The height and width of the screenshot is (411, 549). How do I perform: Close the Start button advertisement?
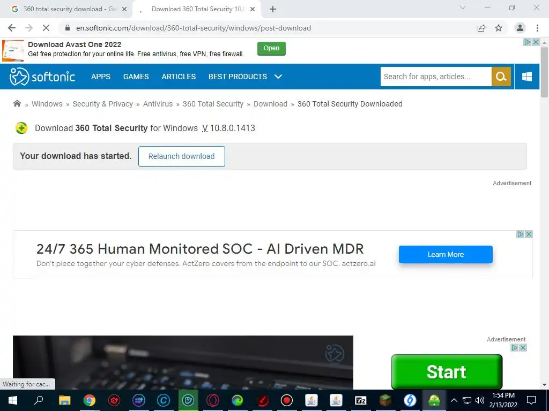click(523, 347)
